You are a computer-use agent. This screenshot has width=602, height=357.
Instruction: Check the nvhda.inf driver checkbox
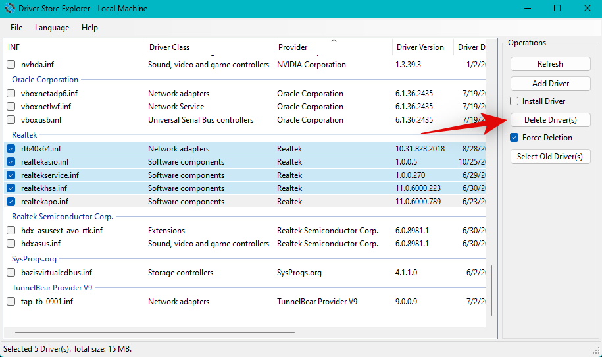point(11,65)
